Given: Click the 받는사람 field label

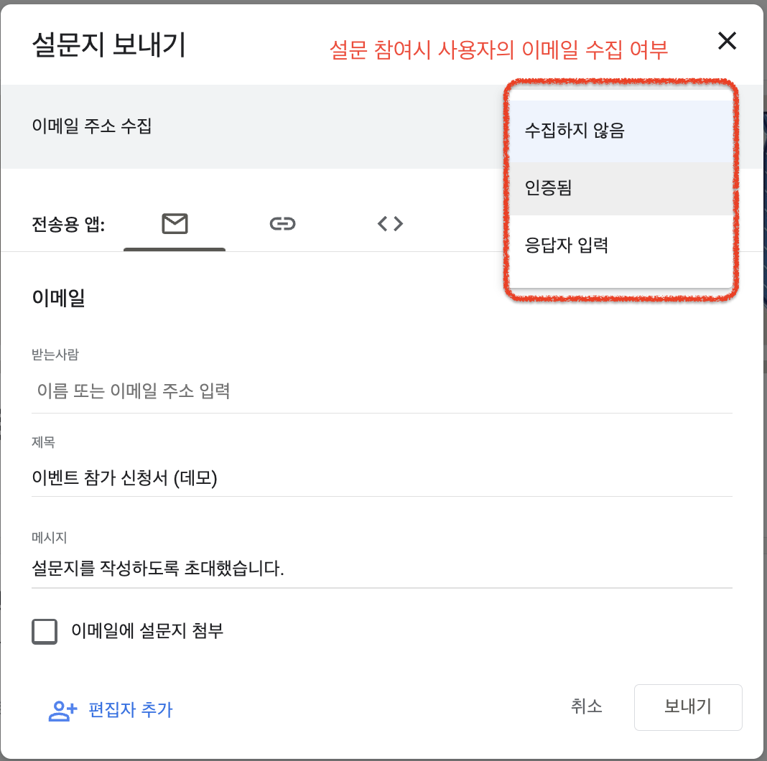Looking at the screenshot, I should pos(55,354).
